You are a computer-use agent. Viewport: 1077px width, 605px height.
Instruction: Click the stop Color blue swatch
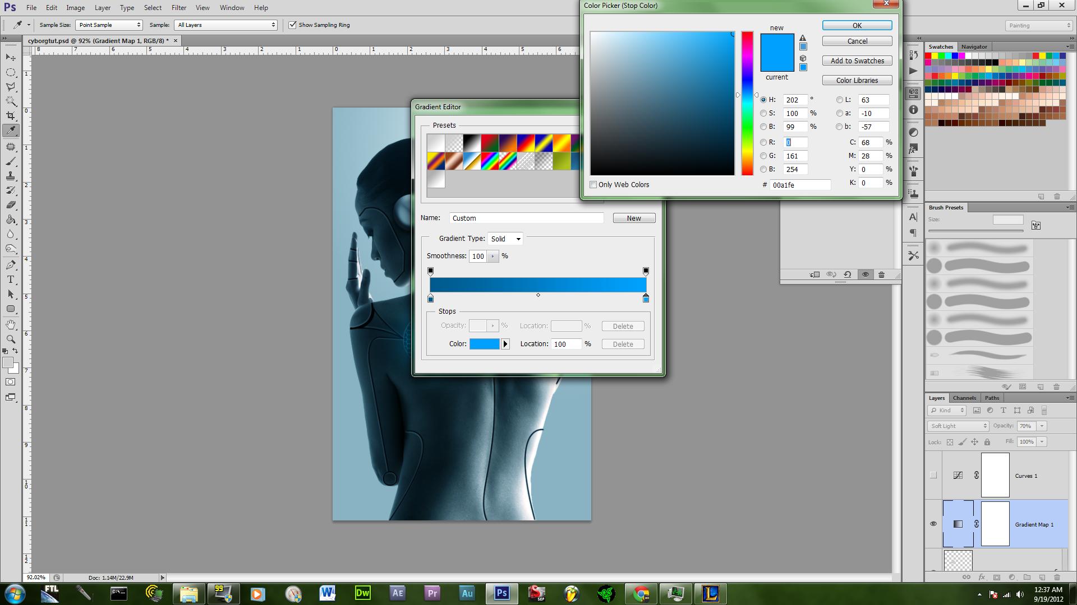[484, 344]
